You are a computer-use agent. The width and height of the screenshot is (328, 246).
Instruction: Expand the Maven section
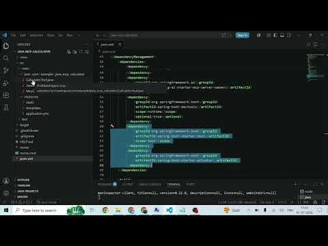click(23, 197)
